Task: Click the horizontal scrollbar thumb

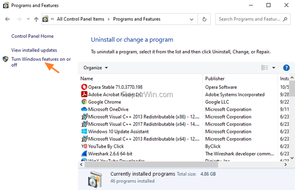Action: click(x=151, y=165)
